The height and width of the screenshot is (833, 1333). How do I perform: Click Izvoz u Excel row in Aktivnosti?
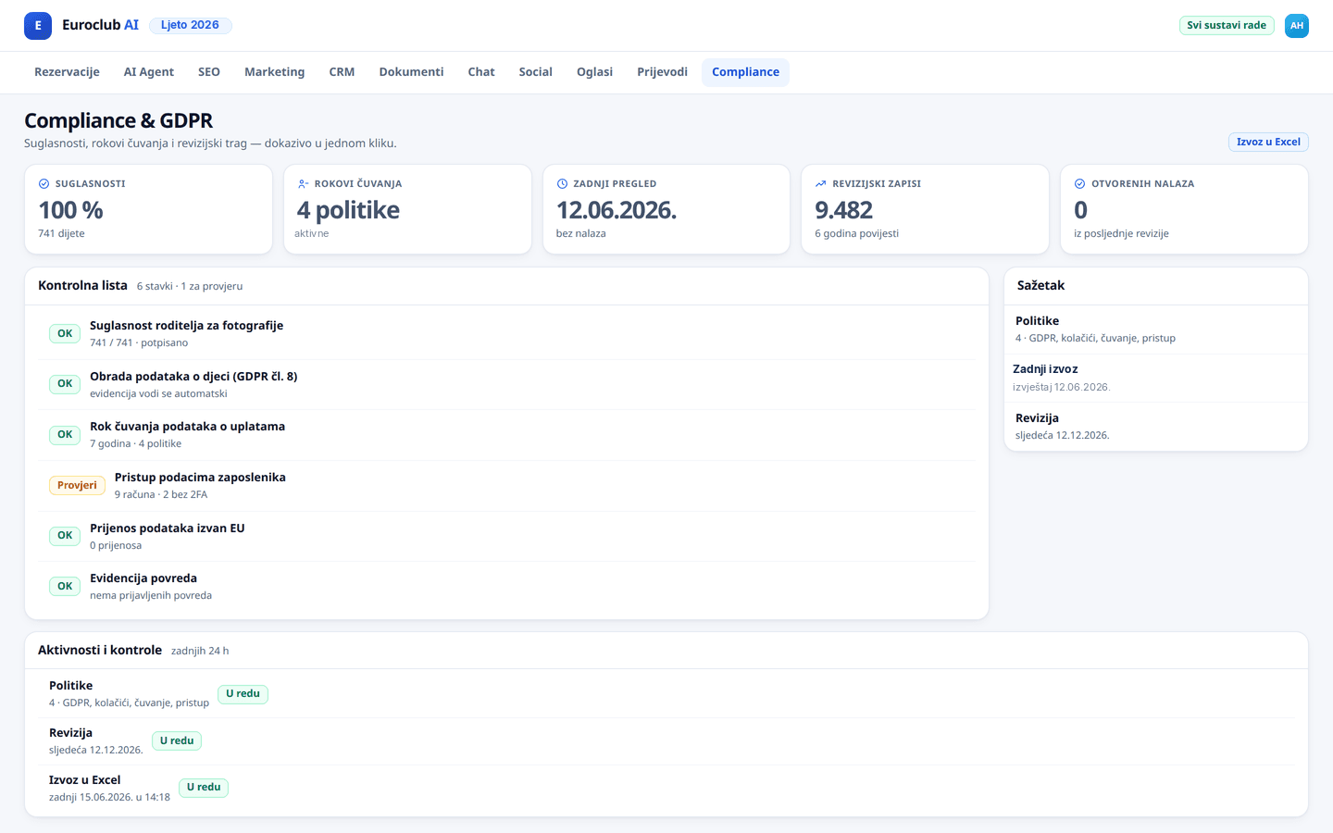point(666,789)
